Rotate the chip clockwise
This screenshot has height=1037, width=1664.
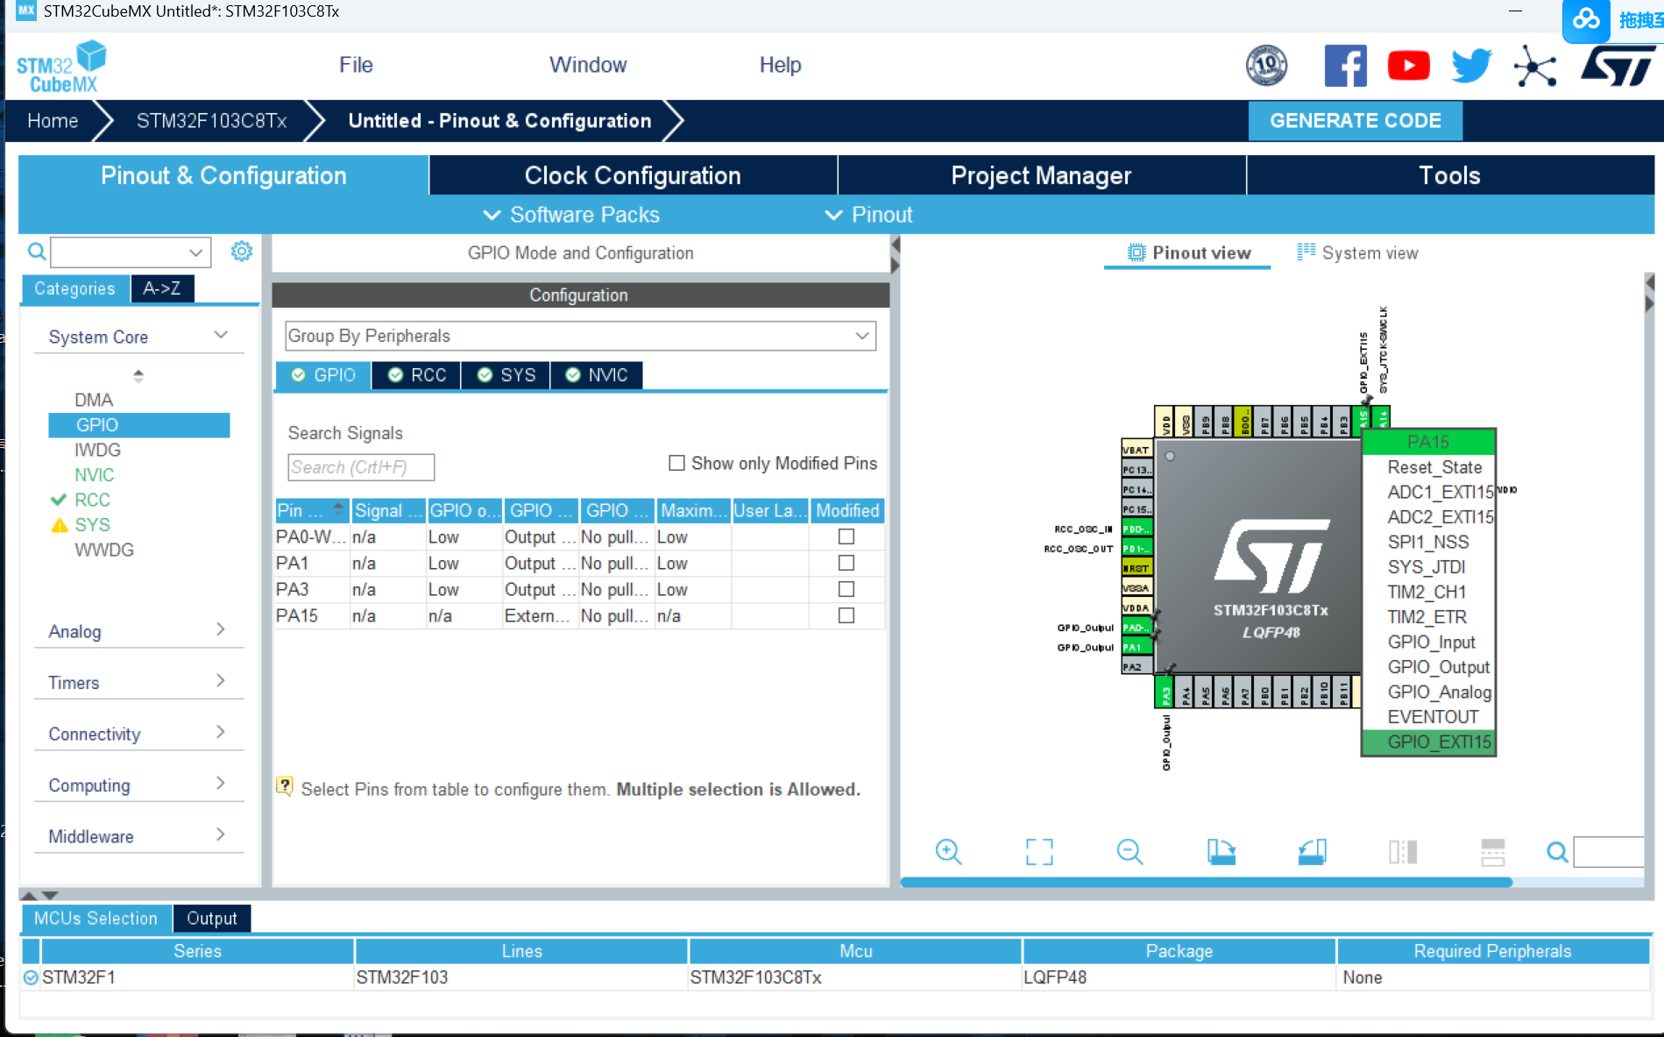click(x=1221, y=851)
